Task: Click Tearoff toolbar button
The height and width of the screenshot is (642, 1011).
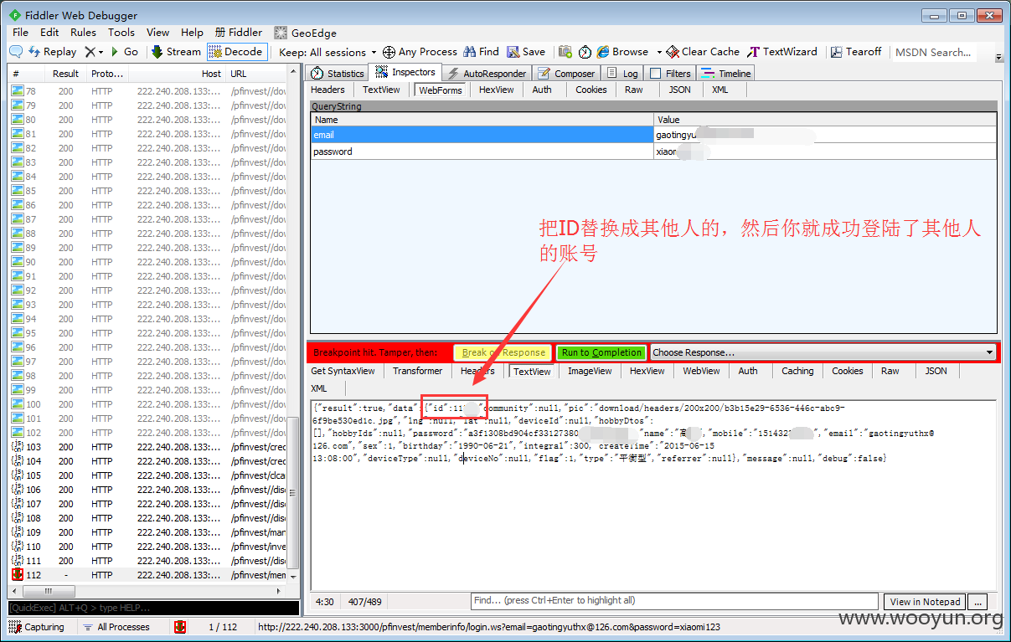Action: coord(856,52)
